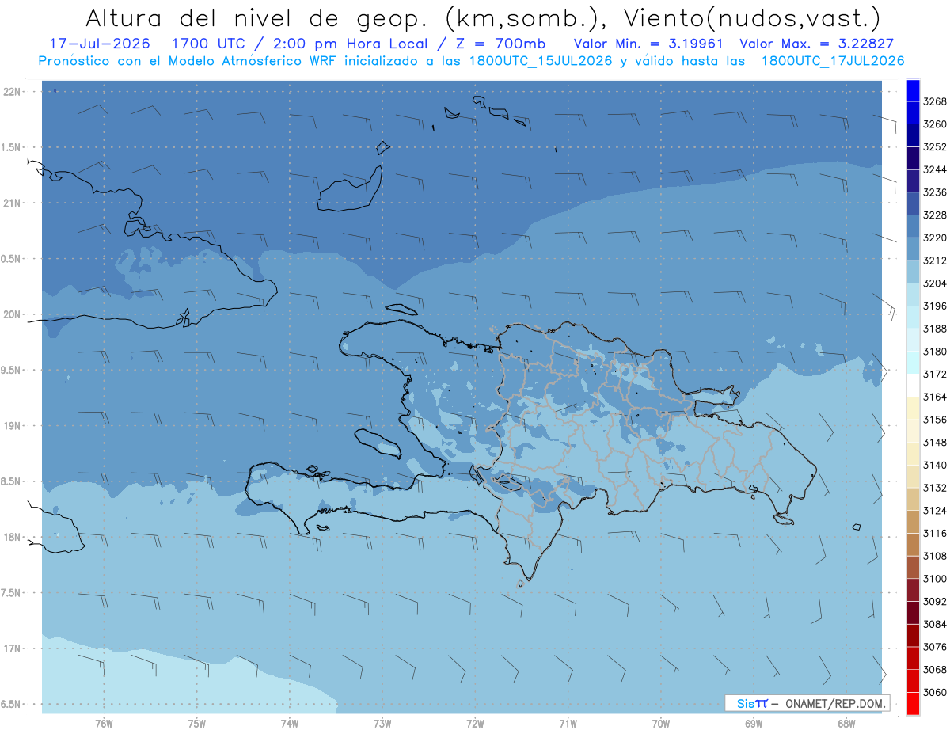
Task: Click colorbar label '3116'
Action: click(x=935, y=533)
